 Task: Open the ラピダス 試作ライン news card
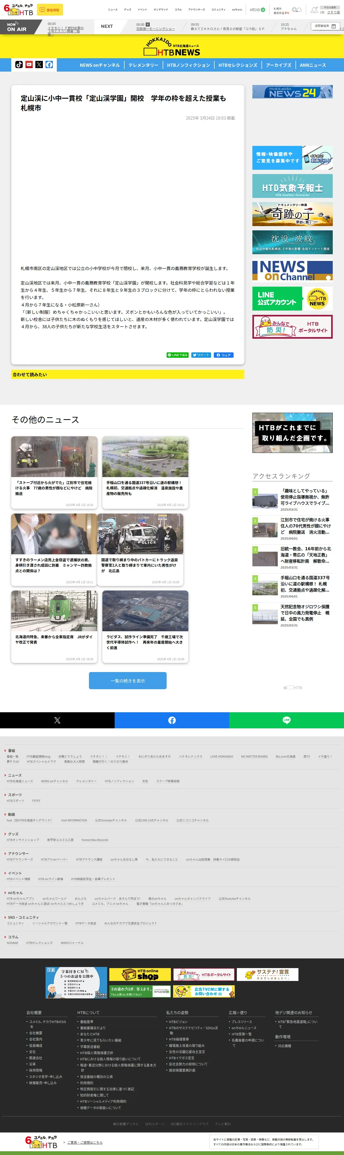(x=145, y=627)
